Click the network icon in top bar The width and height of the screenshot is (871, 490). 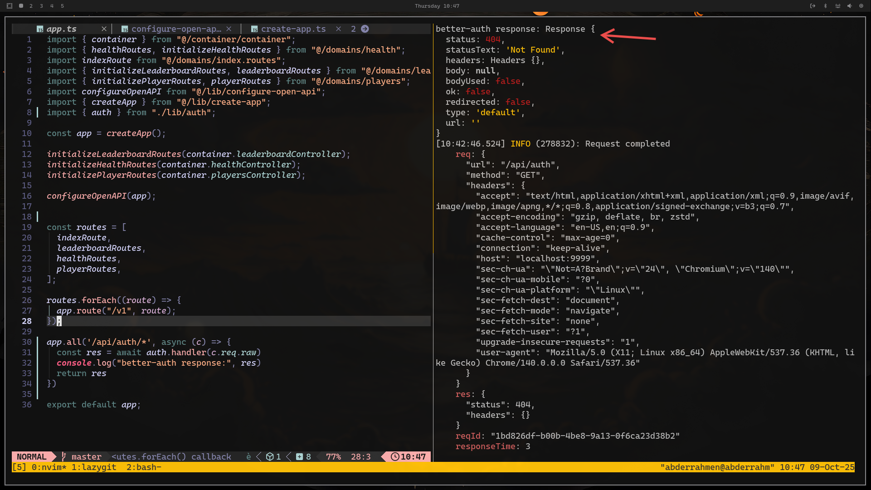837,6
